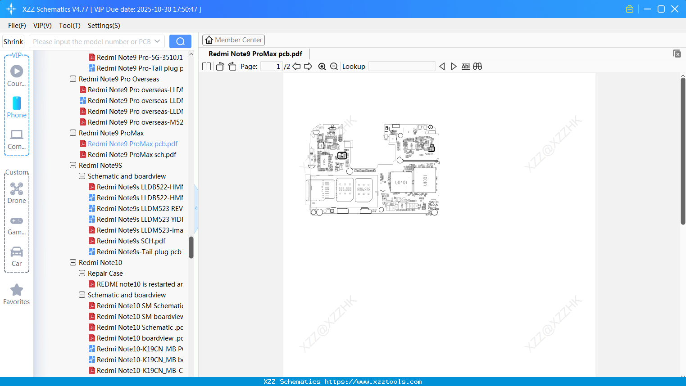The height and width of the screenshot is (386, 686).
Task: Open the Member Center
Action: [x=233, y=40]
